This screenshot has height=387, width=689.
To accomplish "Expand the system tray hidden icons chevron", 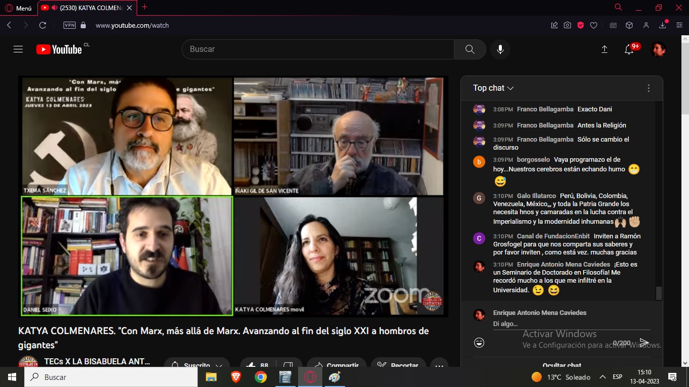I will click(602, 377).
